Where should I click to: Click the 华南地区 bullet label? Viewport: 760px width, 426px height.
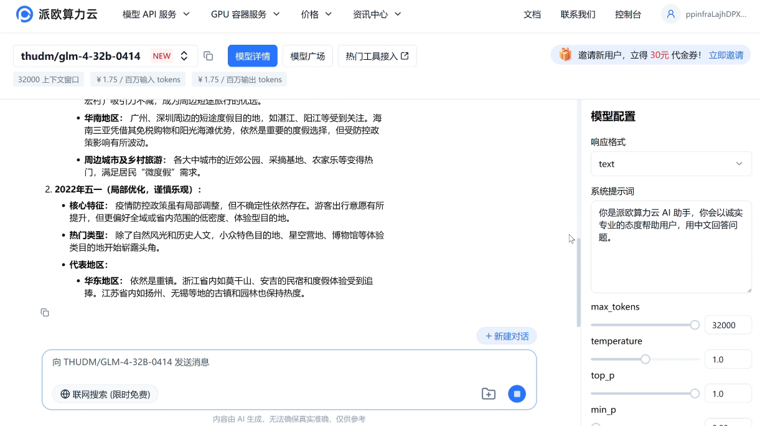[x=105, y=118]
